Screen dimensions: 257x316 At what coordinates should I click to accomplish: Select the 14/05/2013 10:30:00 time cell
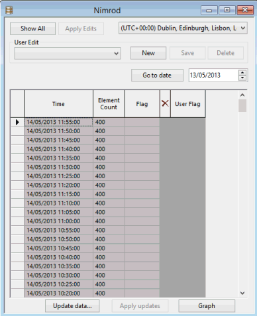[58, 276]
